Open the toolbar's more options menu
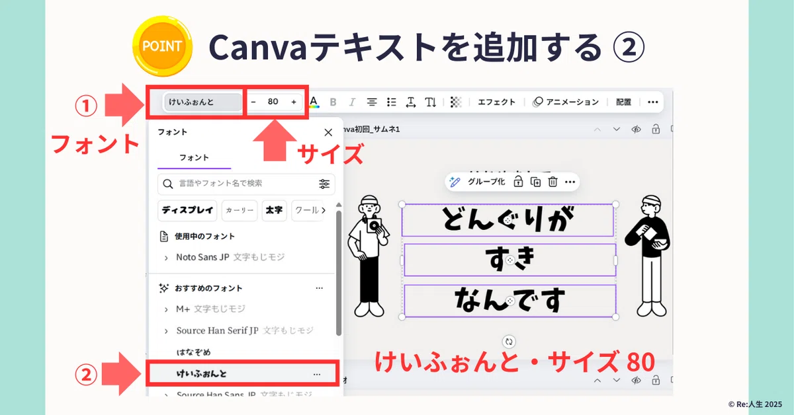Screen dimensions: 794x415 pyautogui.click(x=653, y=102)
